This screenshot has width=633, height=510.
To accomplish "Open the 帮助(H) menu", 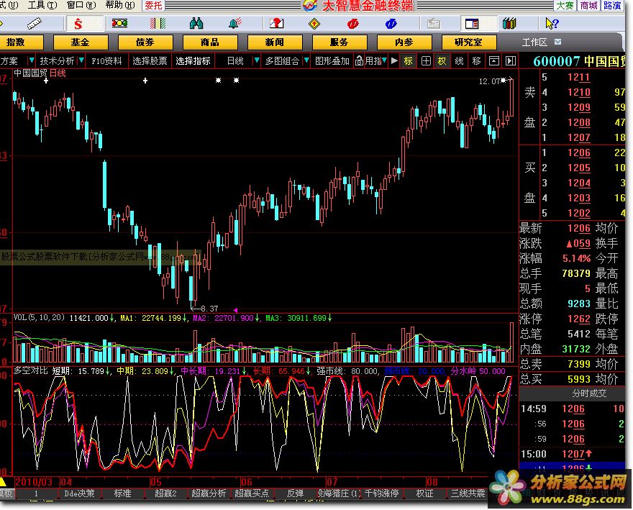I will tap(120, 5).
